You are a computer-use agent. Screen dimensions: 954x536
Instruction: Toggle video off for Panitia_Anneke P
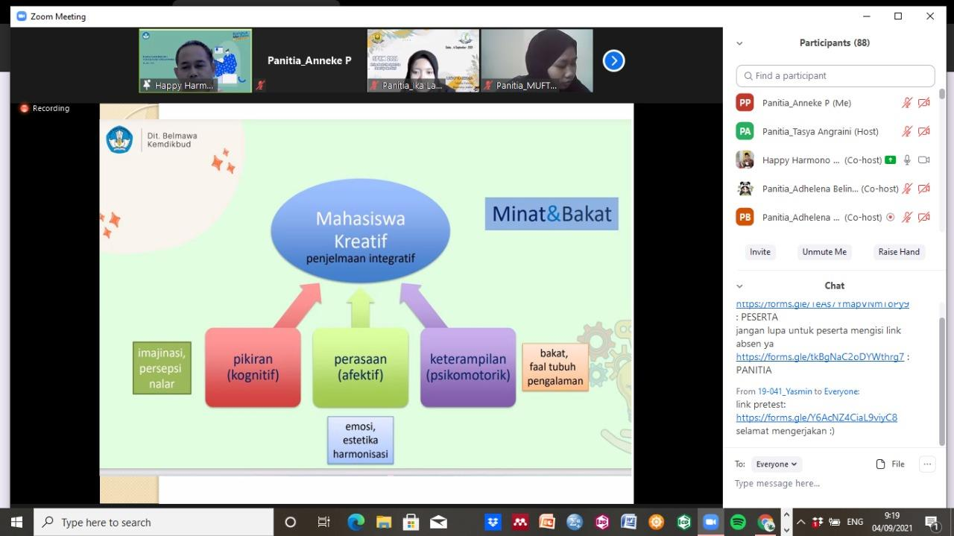point(924,102)
